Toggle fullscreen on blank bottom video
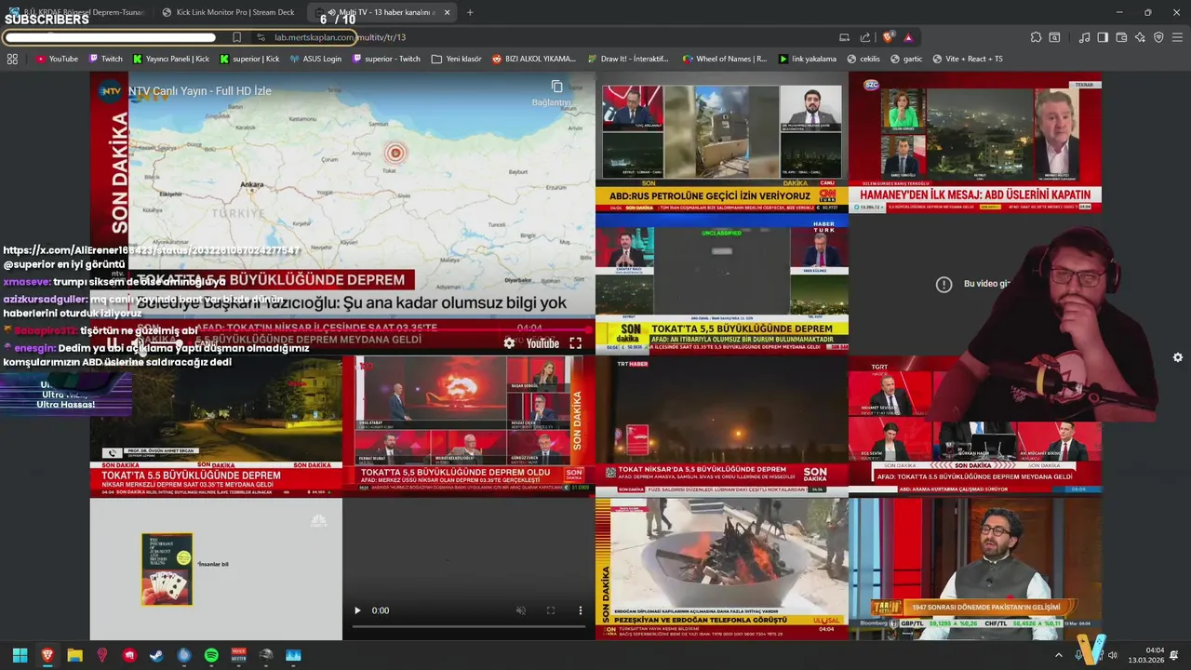The image size is (1191, 670). [551, 610]
